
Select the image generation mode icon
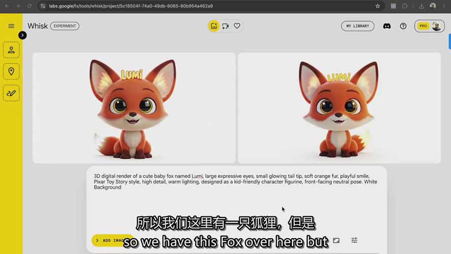click(x=214, y=26)
